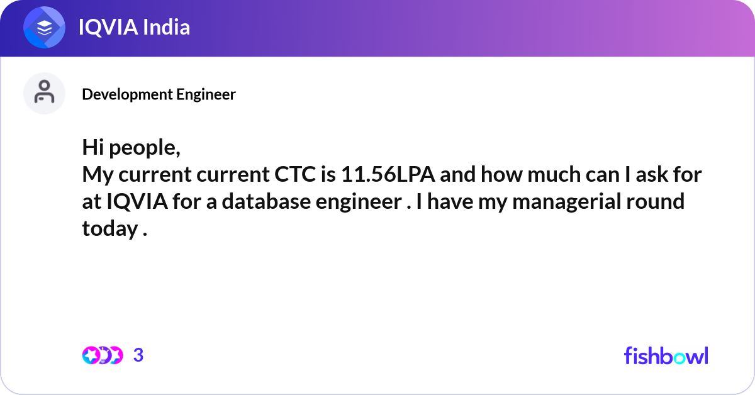The image size is (755, 395).
Task: Click the leftmost star reaction icon
Action: click(91, 355)
